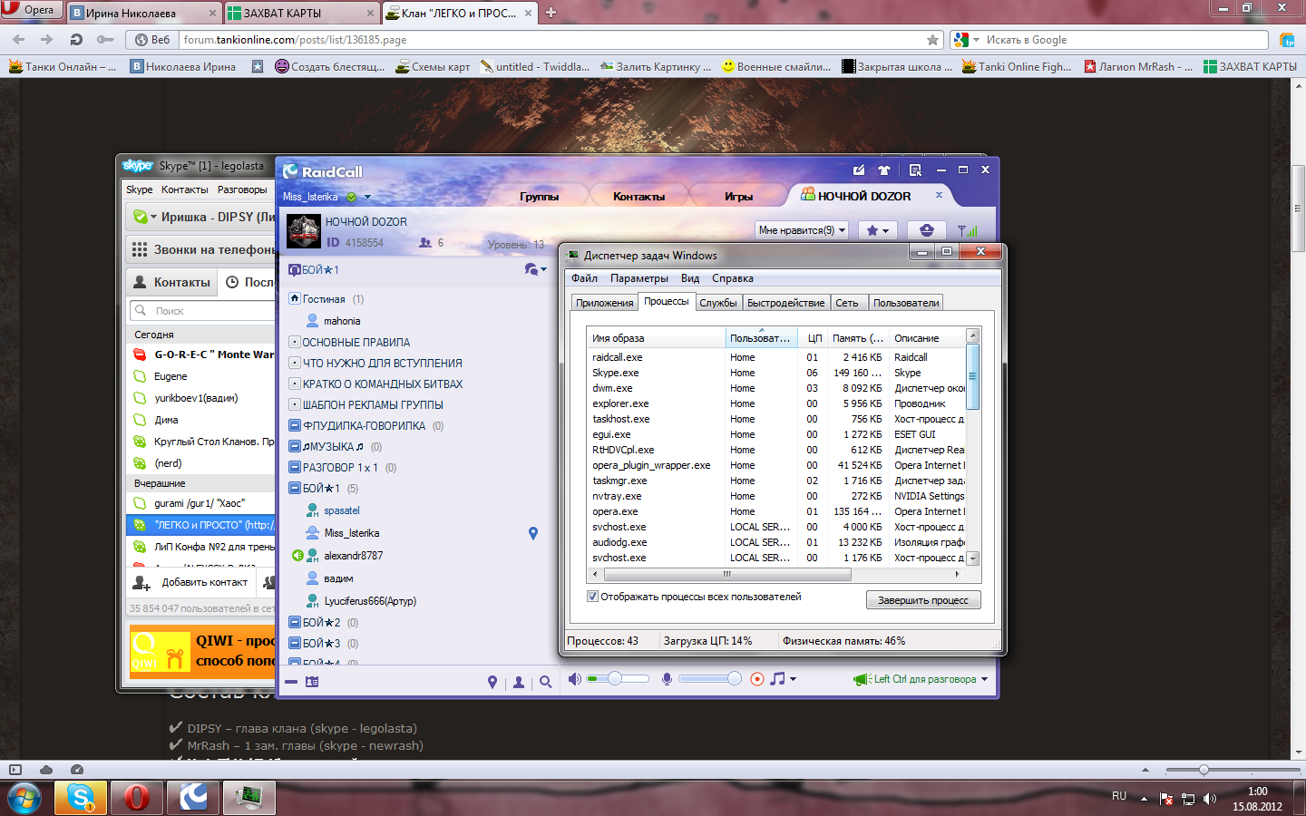The width and height of the screenshot is (1306, 816).
Task: Open the channel admin helmet icon in RaidCall
Action: click(x=926, y=230)
